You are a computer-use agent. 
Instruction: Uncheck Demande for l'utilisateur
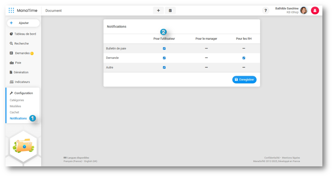164,58
